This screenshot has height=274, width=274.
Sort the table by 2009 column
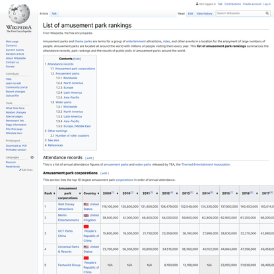[x=118, y=193]
